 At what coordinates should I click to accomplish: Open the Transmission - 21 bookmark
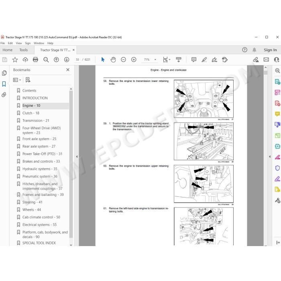pos(36,120)
